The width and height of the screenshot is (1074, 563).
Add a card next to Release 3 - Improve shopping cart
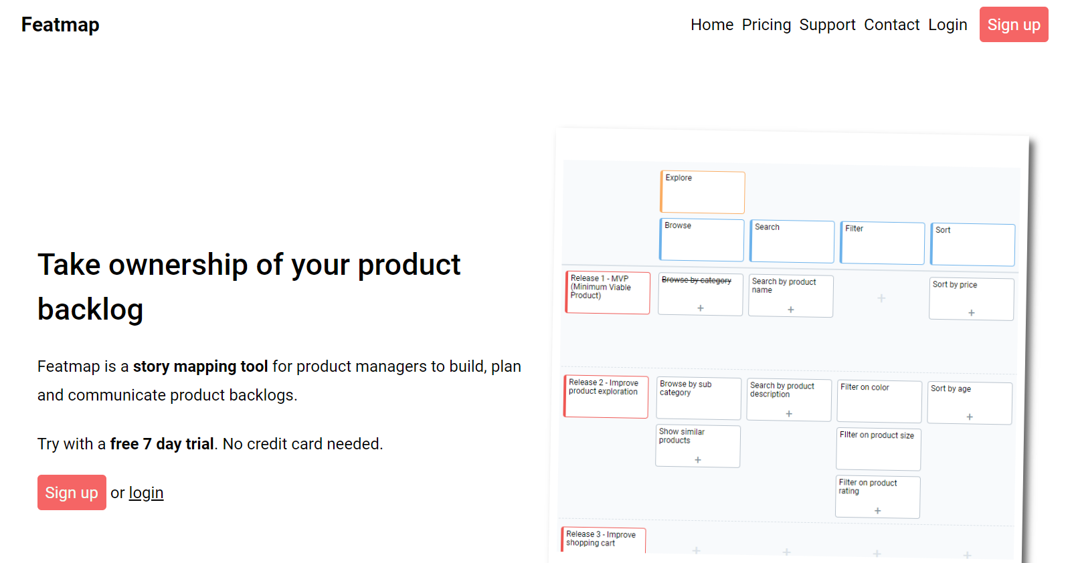pyautogui.click(x=696, y=551)
